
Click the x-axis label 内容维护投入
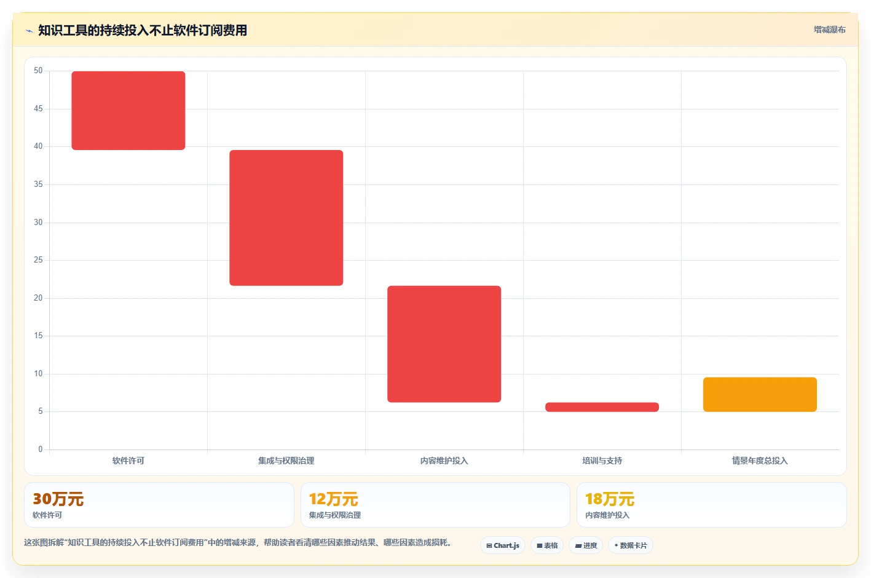point(444,461)
